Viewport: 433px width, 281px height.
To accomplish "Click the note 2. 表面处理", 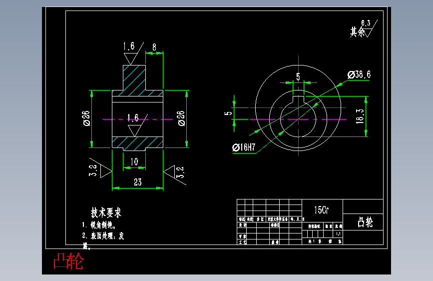I will tap(103, 235).
